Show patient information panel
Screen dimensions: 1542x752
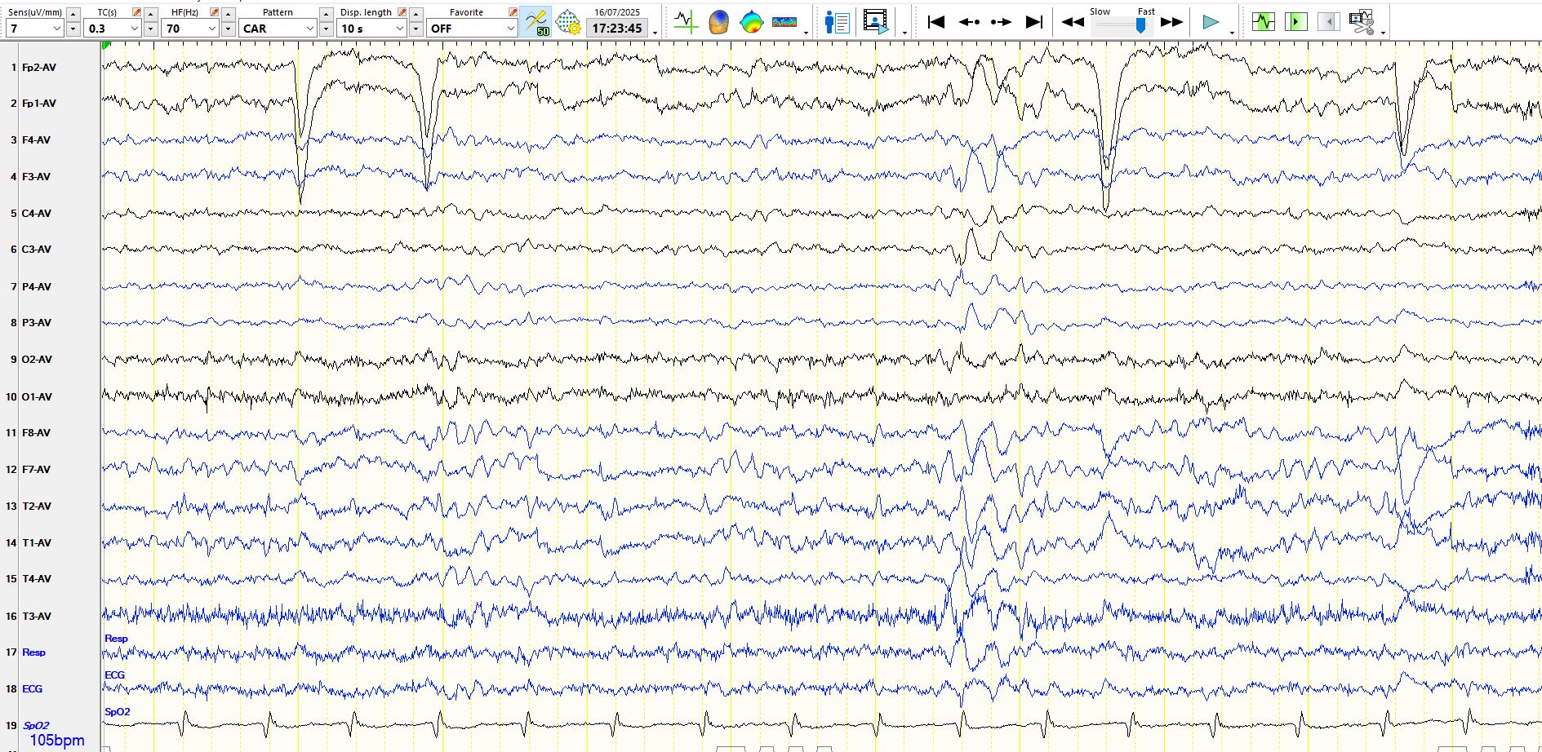[837, 22]
